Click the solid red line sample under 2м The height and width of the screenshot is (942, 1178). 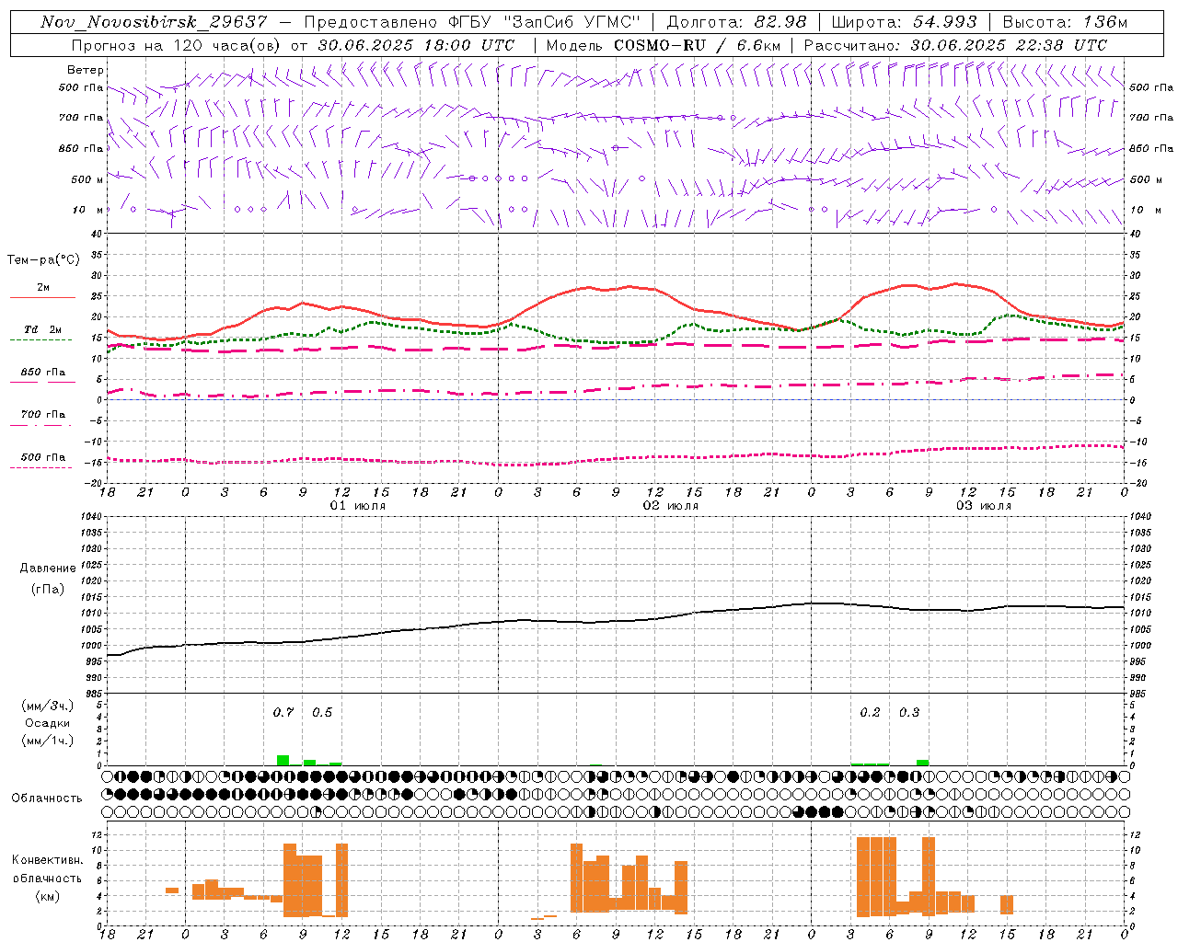(x=42, y=297)
